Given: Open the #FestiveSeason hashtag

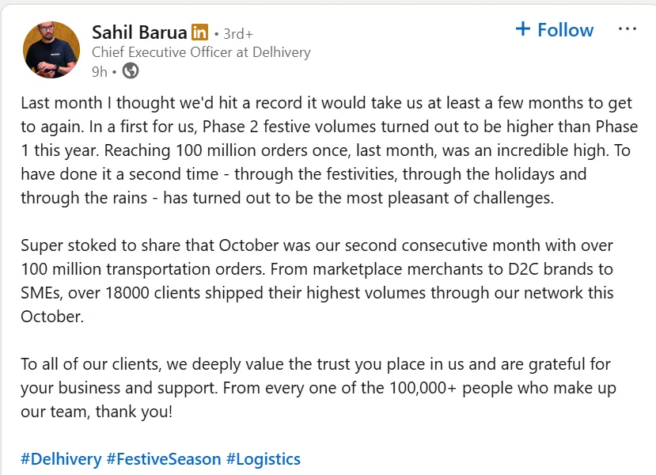Looking at the screenshot, I should coord(164,459).
